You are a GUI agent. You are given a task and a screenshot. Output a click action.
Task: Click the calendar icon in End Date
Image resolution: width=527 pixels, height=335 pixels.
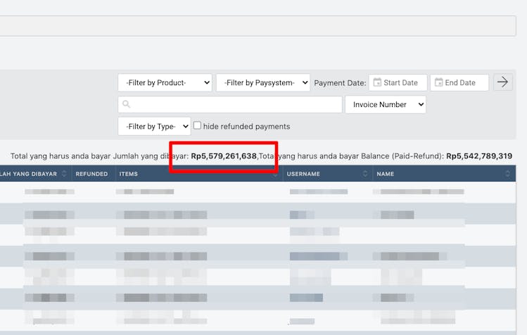click(438, 82)
